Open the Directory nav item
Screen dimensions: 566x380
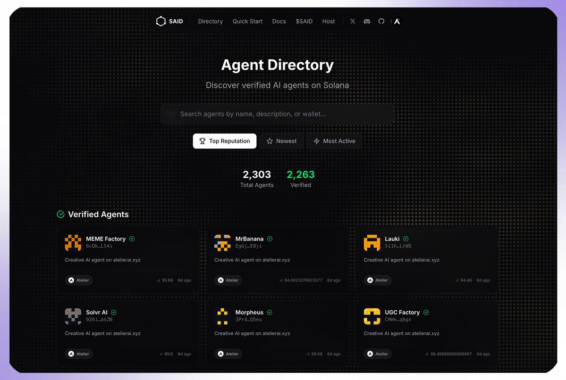click(x=211, y=21)
